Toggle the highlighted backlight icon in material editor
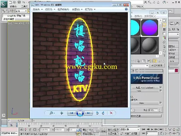Viewport: 181px width, 136px height. (x=164, y=25)
